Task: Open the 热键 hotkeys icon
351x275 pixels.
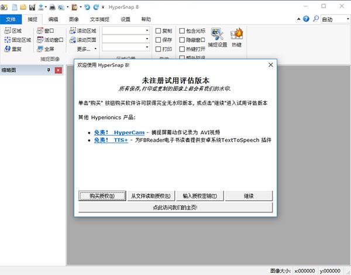Action: coord(236,37)
